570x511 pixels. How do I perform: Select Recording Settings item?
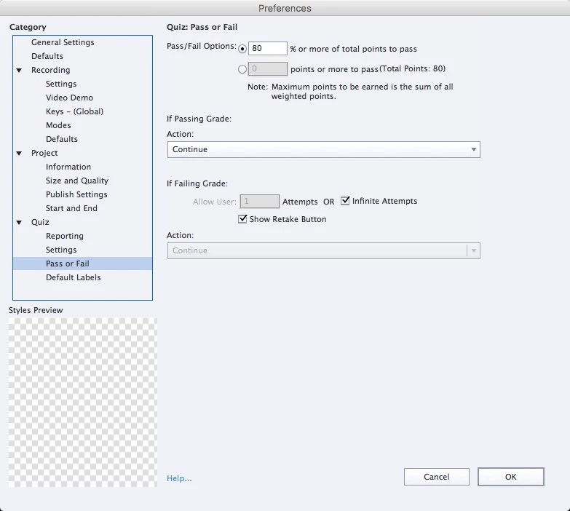61,84
